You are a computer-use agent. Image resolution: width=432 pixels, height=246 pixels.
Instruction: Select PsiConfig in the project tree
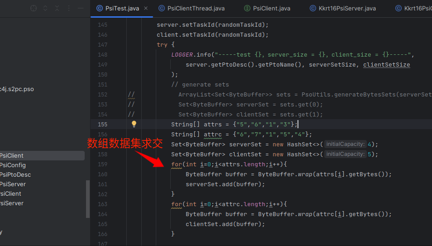coord(13,165)
